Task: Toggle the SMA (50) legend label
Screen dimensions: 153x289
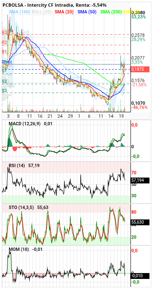Action: (x=87, y=12)
